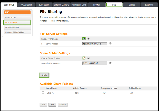Click the Delete button below share folders
The height and width of the screenshot is (111, 159).
point(62,104)
